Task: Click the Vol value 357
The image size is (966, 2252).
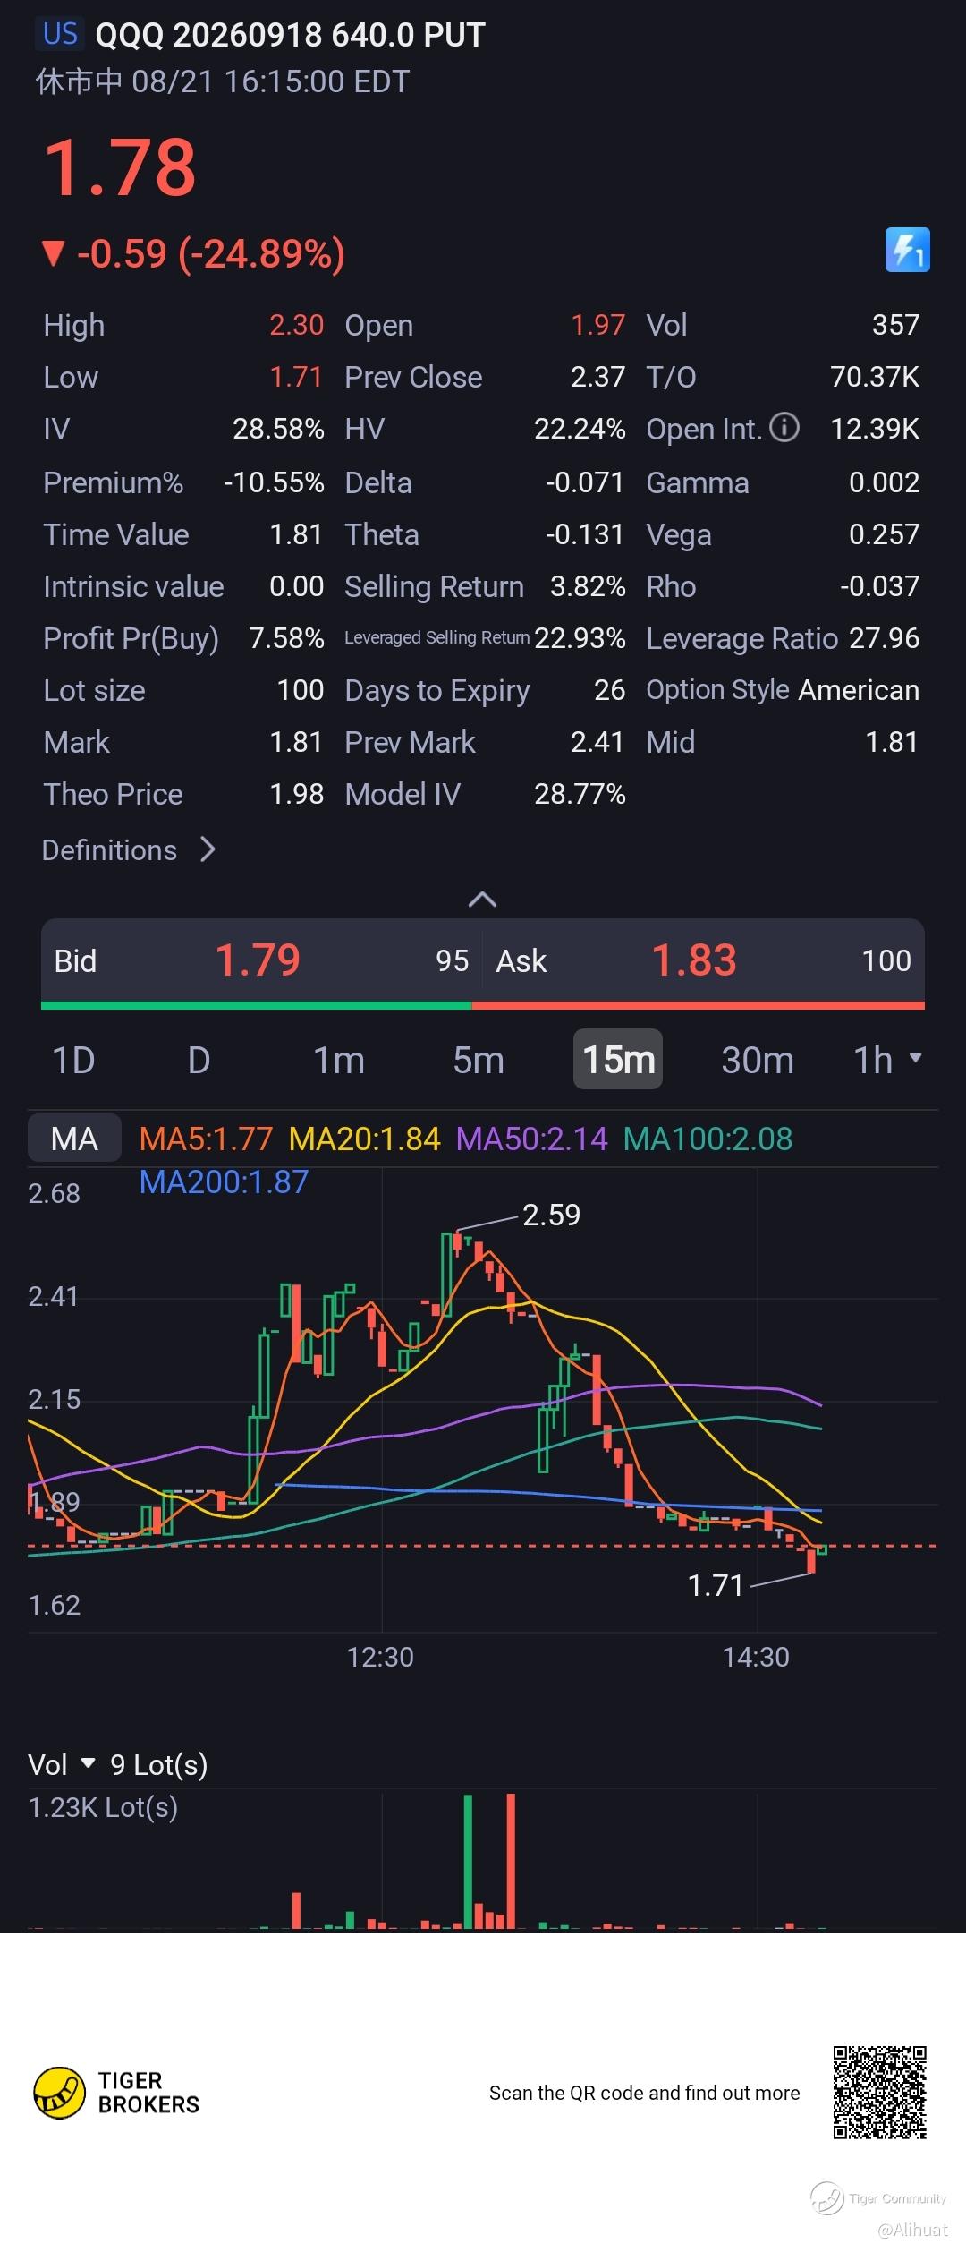Action: pos(895,324)
